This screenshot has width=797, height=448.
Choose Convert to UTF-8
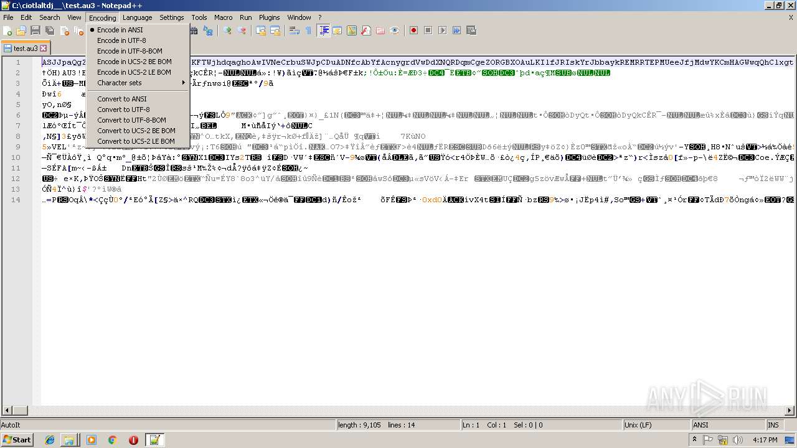click(x=138, y=110)
